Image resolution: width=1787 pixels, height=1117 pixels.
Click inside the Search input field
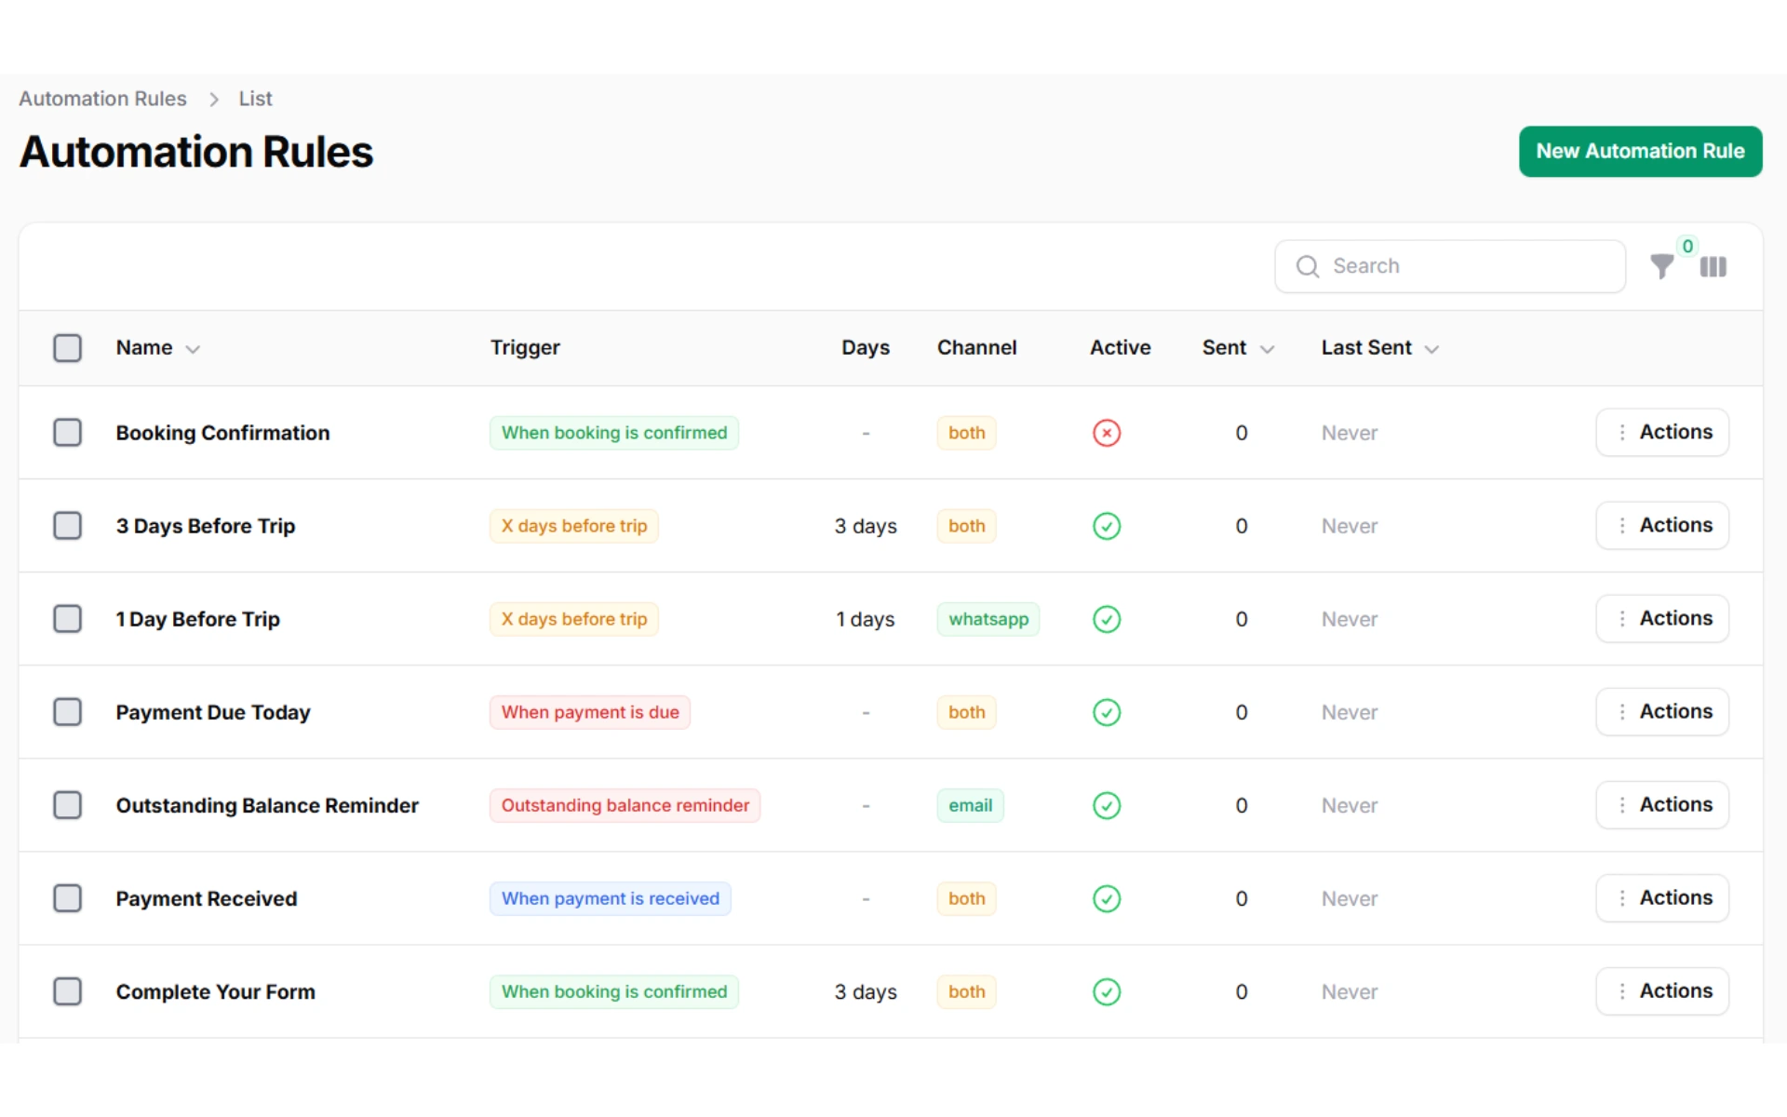(x=1452, y=266)
